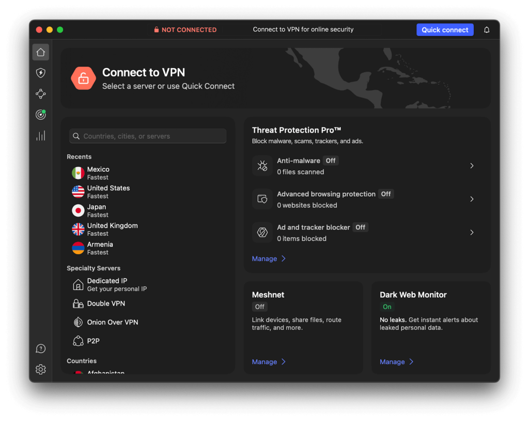529x421 pixels.
Task: Open the Meshnet sidebar icon
Action: (40, 93)
